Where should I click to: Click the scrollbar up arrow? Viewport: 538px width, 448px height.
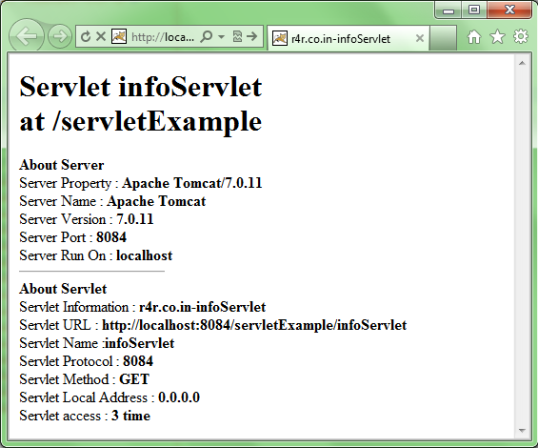pyautogui.click(x=522, y=63)
